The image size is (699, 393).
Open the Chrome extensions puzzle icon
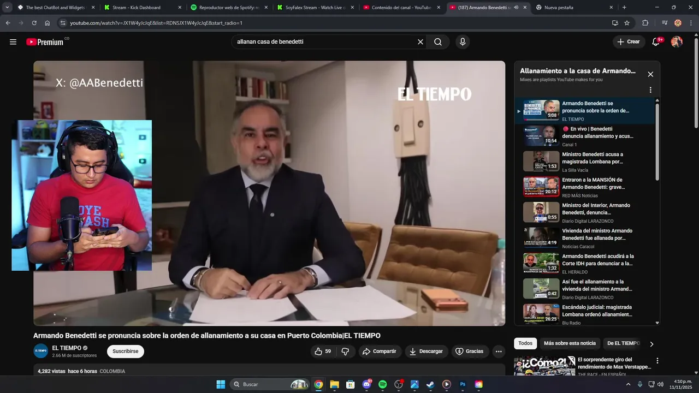tap(645, 23)
